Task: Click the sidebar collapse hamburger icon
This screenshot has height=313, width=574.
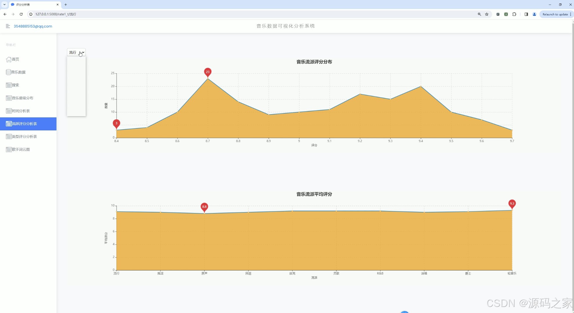Action: pos(8,26)
